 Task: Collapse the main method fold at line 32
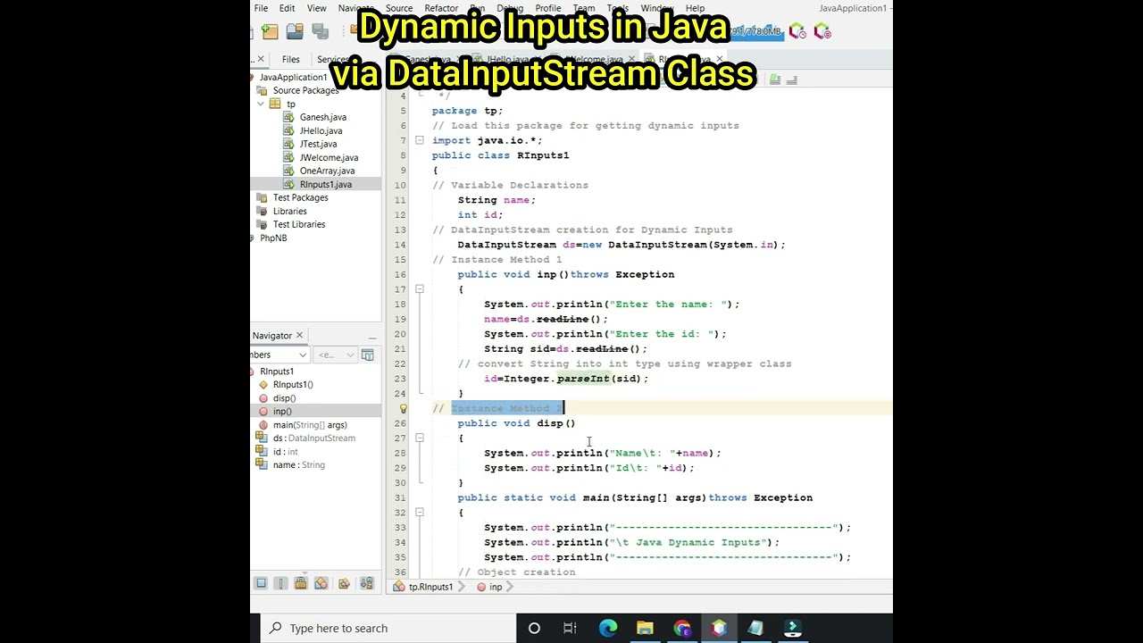pyautogui.click(x=419, y=513)
